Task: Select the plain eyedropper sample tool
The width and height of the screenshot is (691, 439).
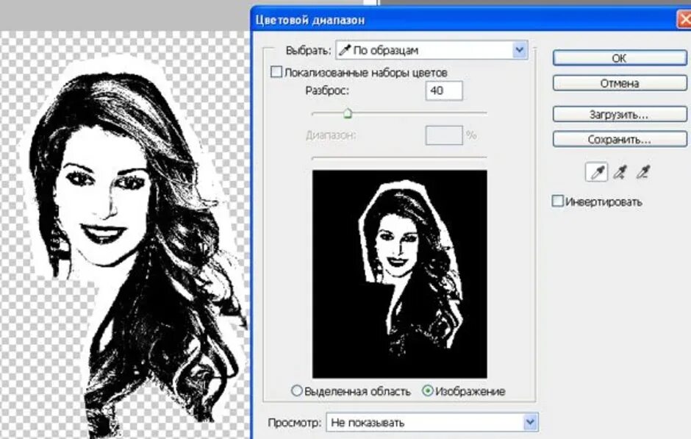Action: tap(596, 172)
